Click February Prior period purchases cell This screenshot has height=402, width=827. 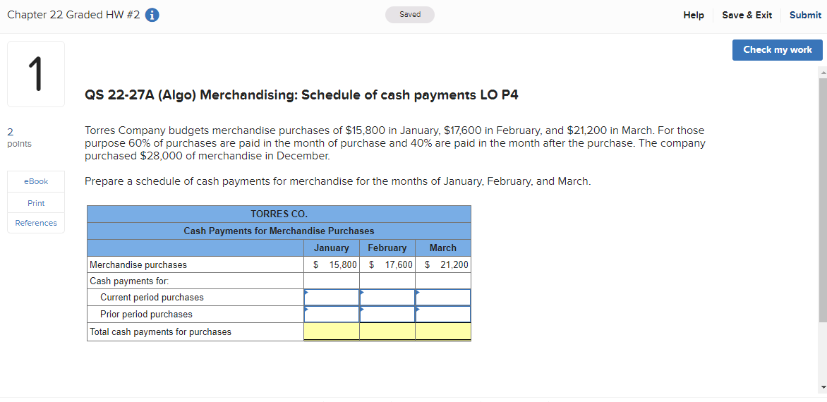click(x=387, y=315)
